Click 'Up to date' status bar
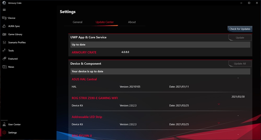Screen dimensions: 261x140 (160, 45)
